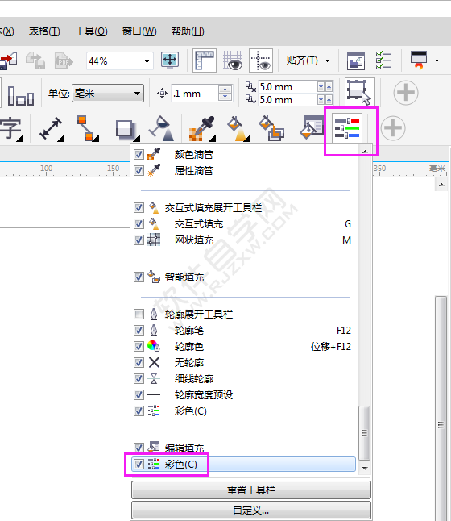The image size is (451, 521).
Task: Open the units (毫米) dropdown
Action: tap(108, 94)
